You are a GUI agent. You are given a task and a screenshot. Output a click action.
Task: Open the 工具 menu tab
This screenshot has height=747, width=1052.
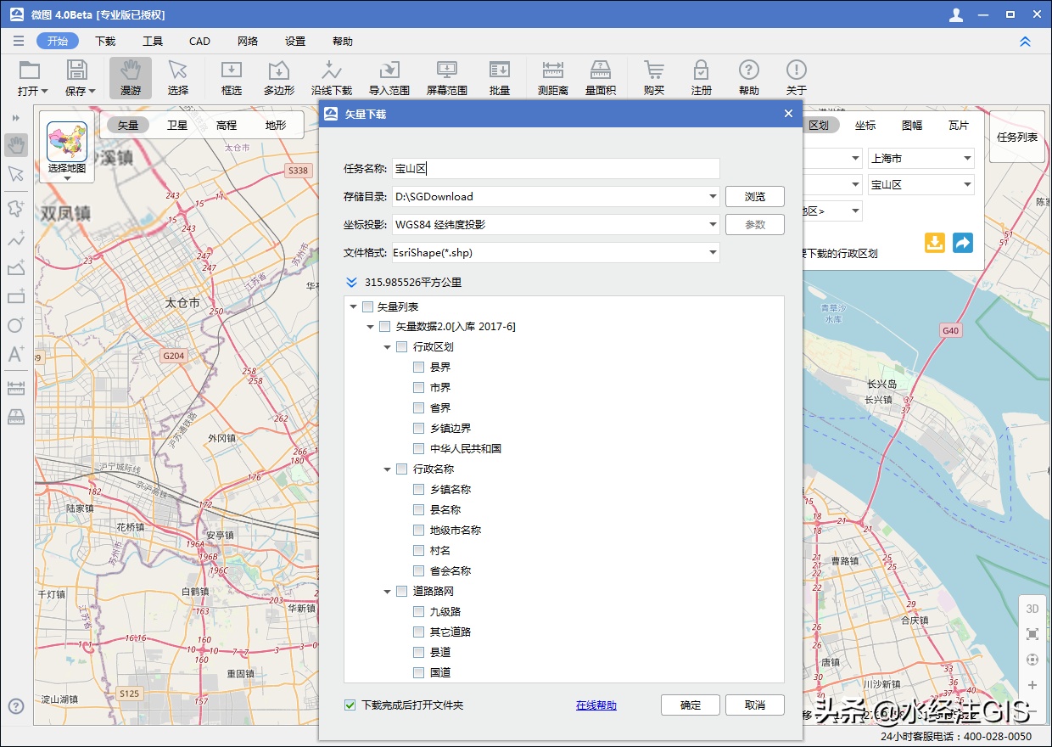pos(153,42)
